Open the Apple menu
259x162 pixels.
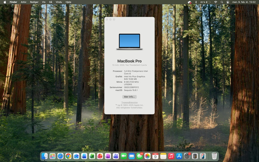pos(5,2)
